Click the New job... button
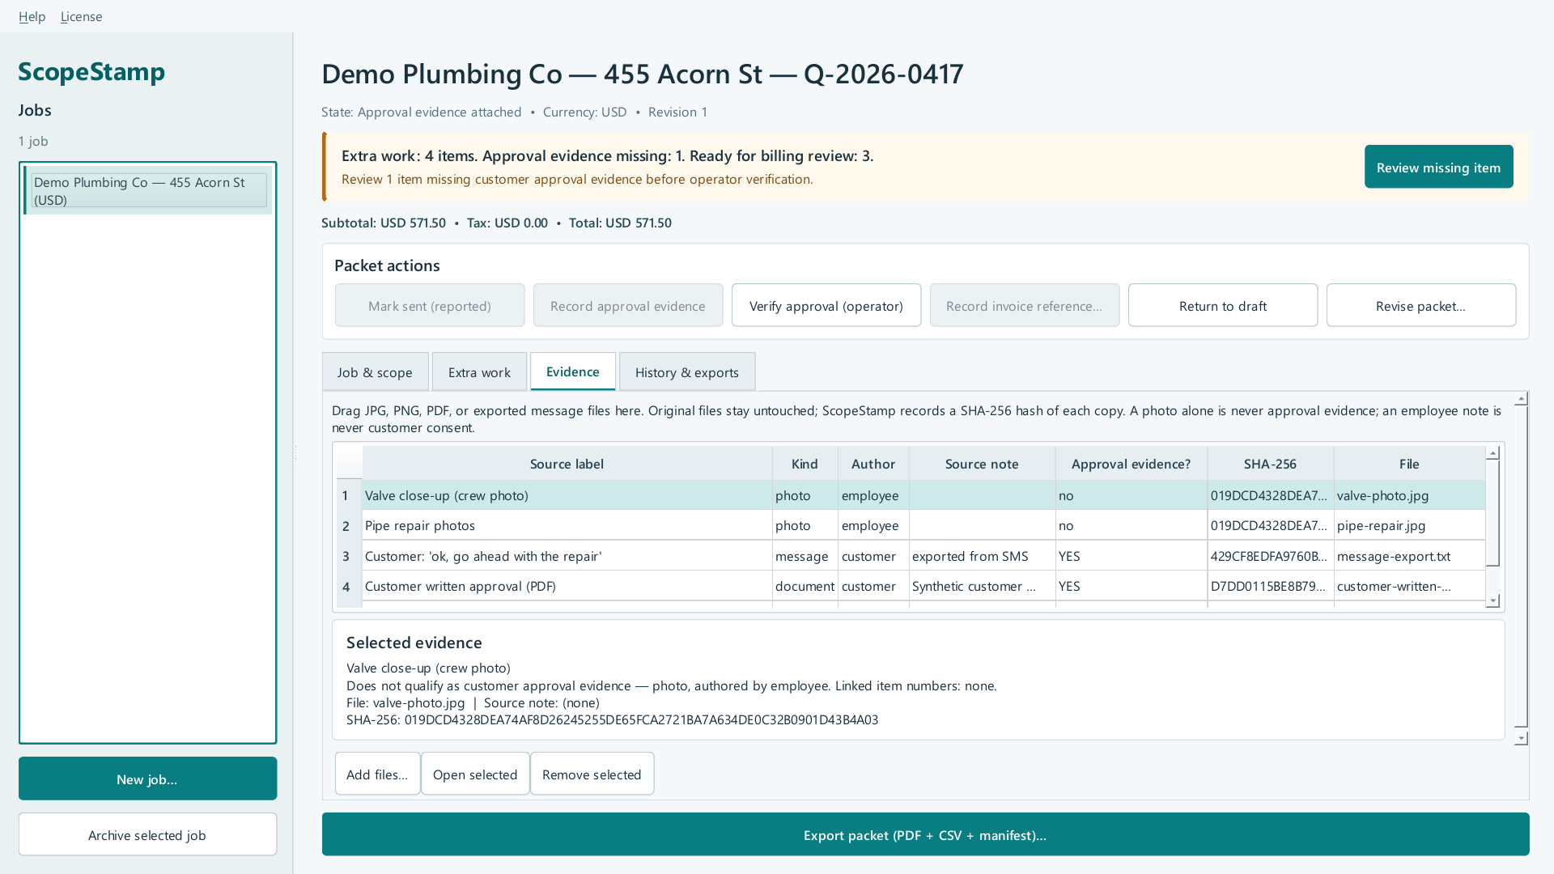Image resolution: width=1554 pixels, height=874 pixels. (x=147, y=779)
